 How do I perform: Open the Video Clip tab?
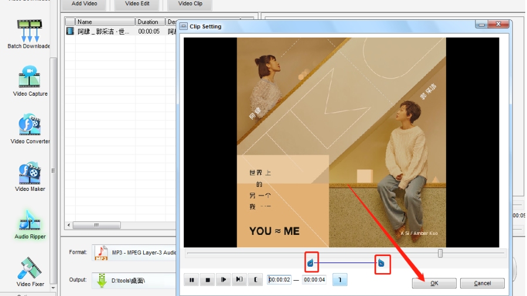click(x=190, y=4)
